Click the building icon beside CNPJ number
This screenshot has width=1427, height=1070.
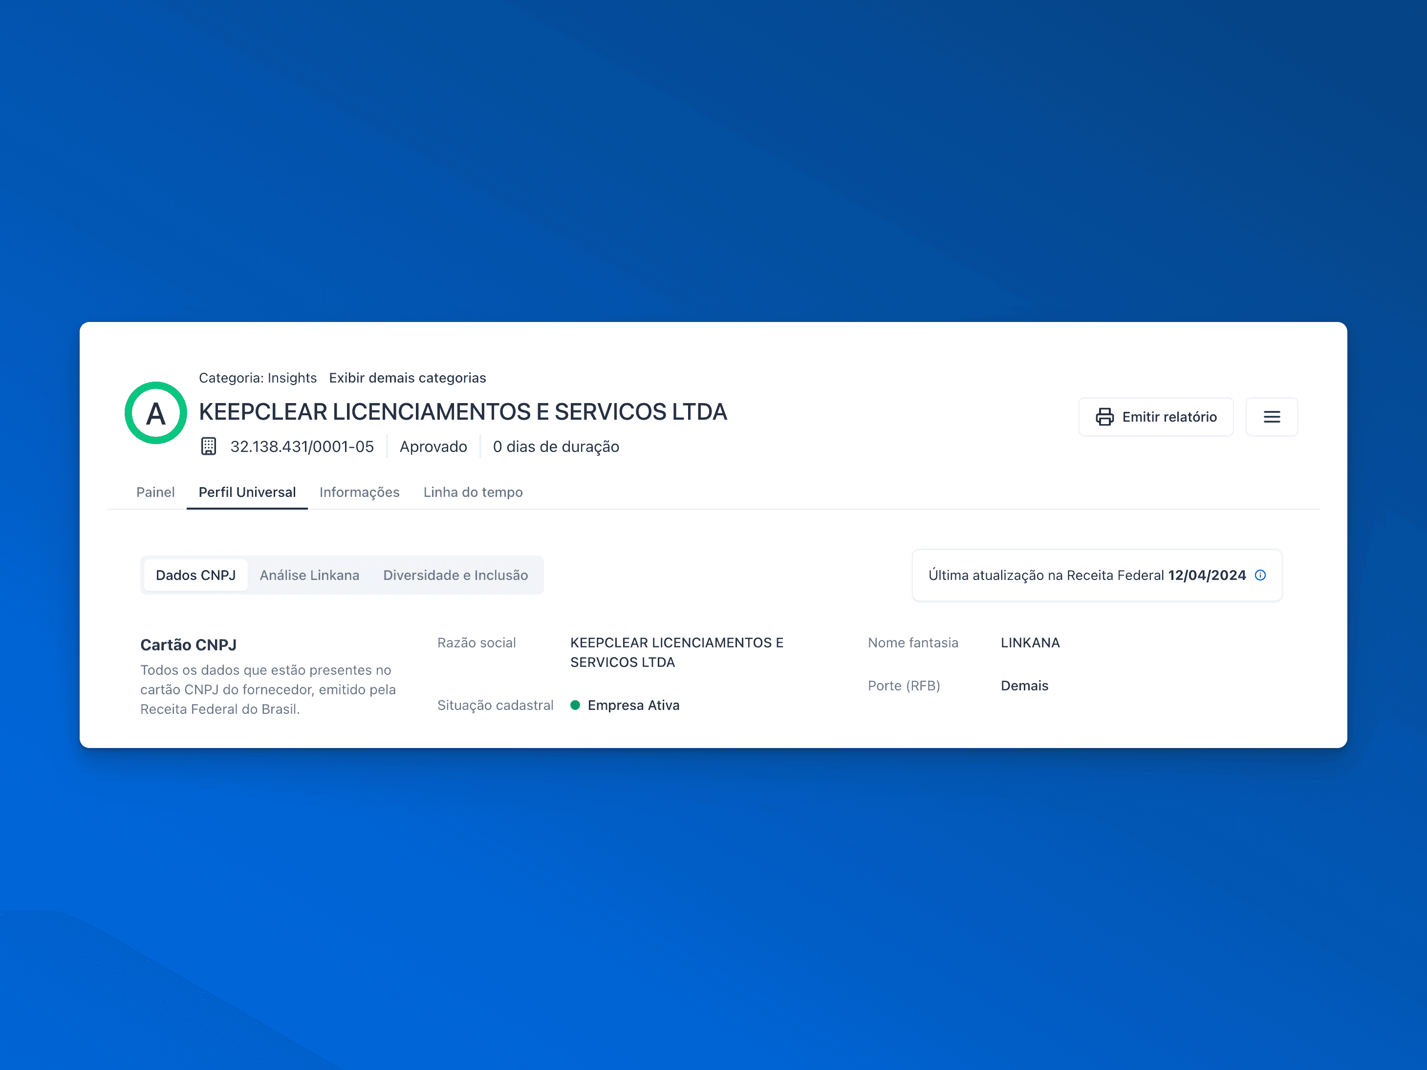[208, 446]
